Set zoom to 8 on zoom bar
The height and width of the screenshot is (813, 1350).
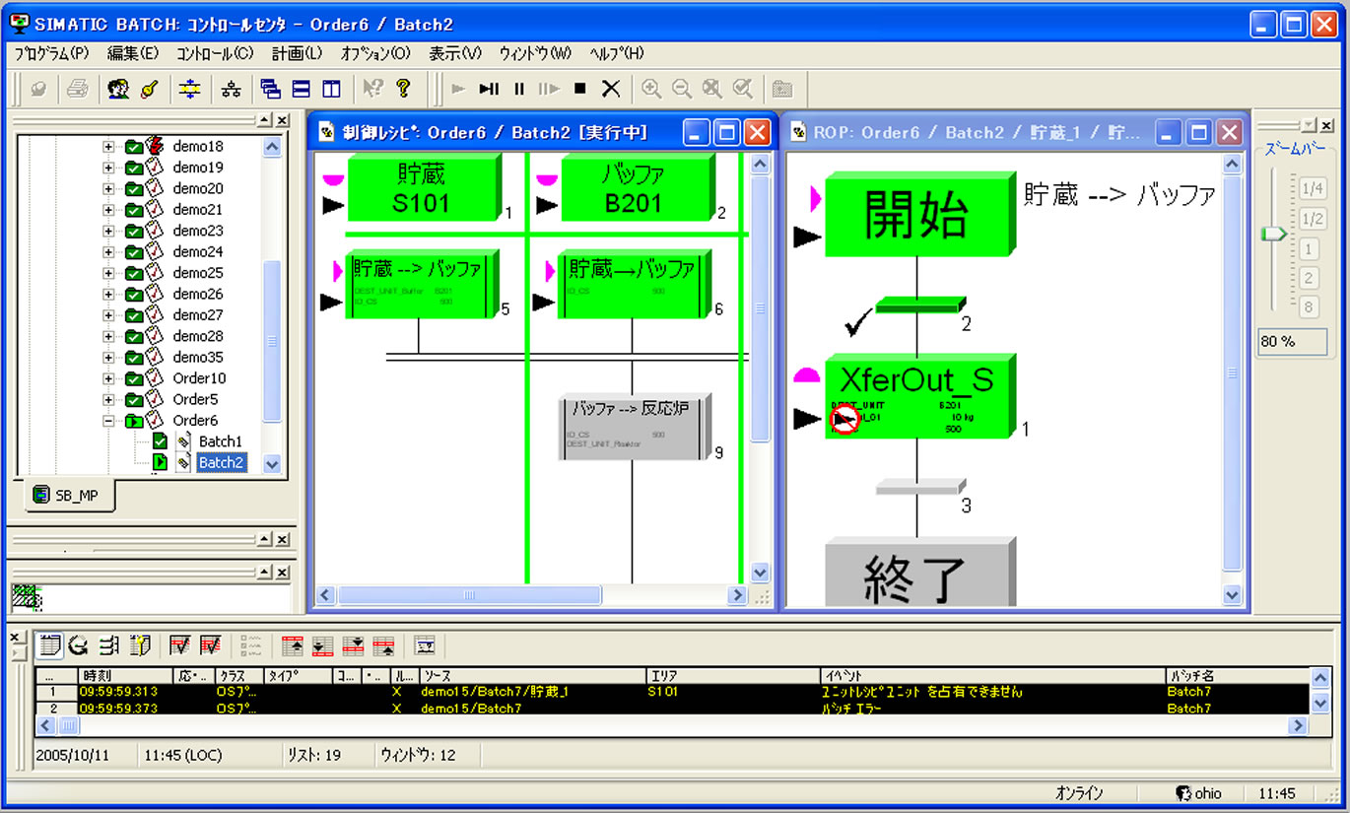1310,307
